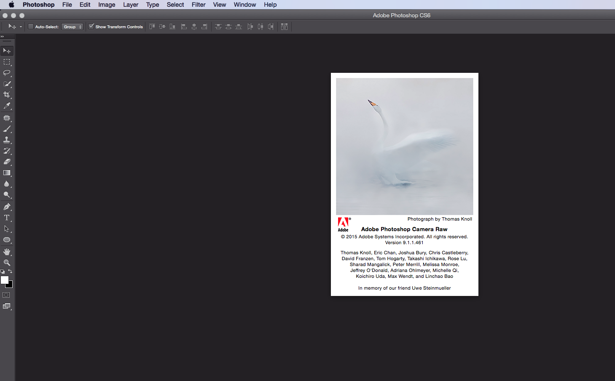This screenshot has width=615, height=381.
Task: Click Align top edges button
Action: tap(152, 27)
